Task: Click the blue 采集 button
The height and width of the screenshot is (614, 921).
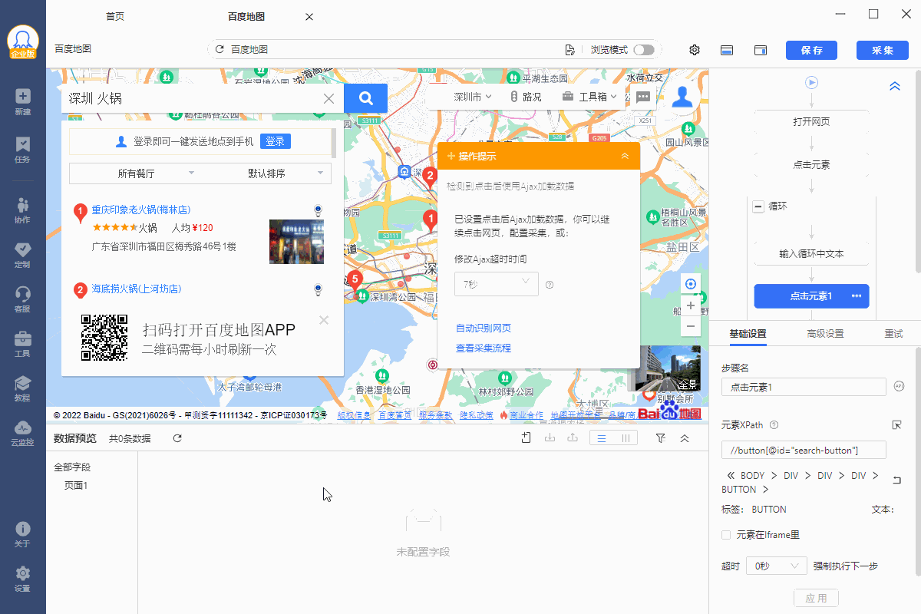Action: [x=883, y=50]
